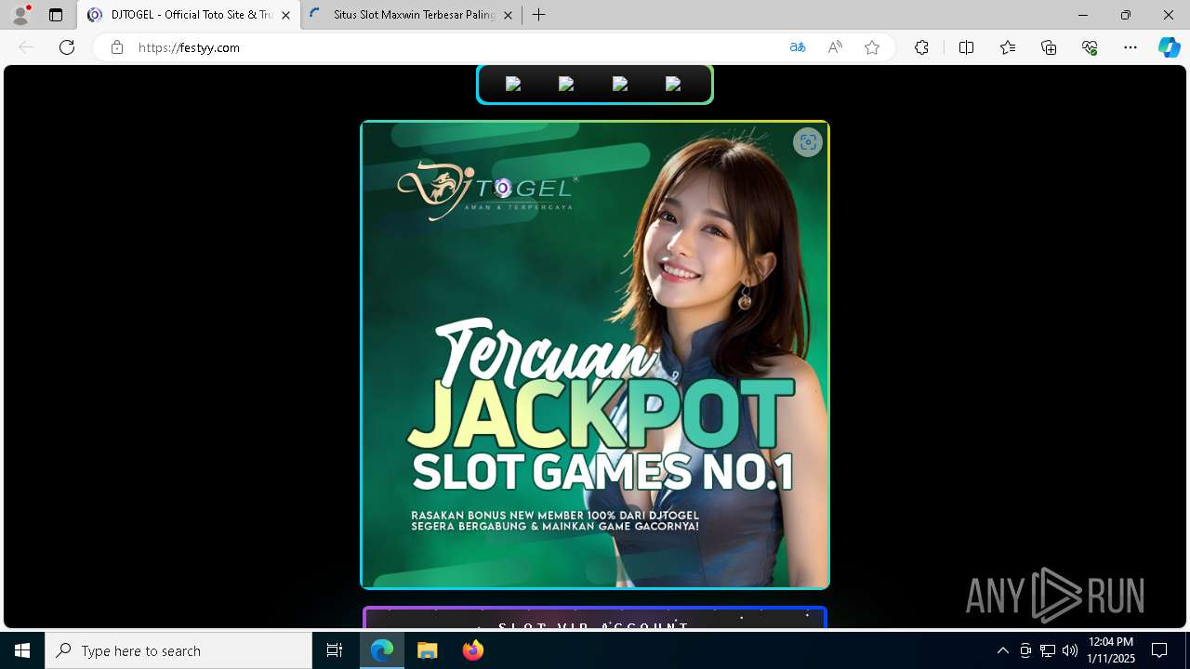1190x669 pixels.
Task: Toggle Split screen view
Action: 966,47
